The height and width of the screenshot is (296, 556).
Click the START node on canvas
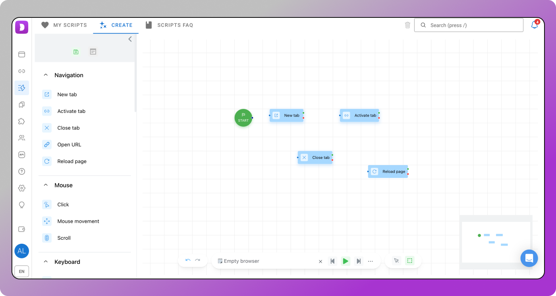point(243,118)
